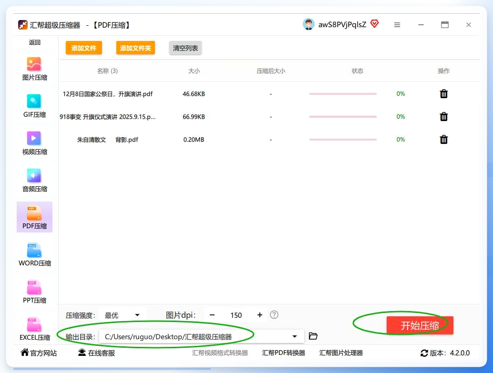
Task: Contact 在线客服 online support
Action: pos(96,353)
